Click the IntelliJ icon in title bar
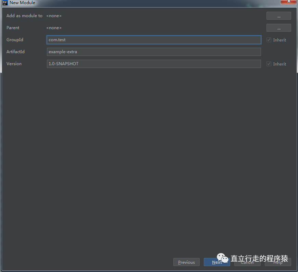This screenshot has height=272, width=298. (x=5, y=3)
